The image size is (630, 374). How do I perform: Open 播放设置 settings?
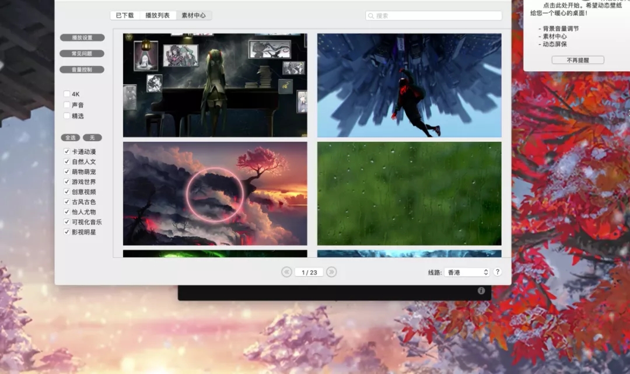(x=82, y=37)
